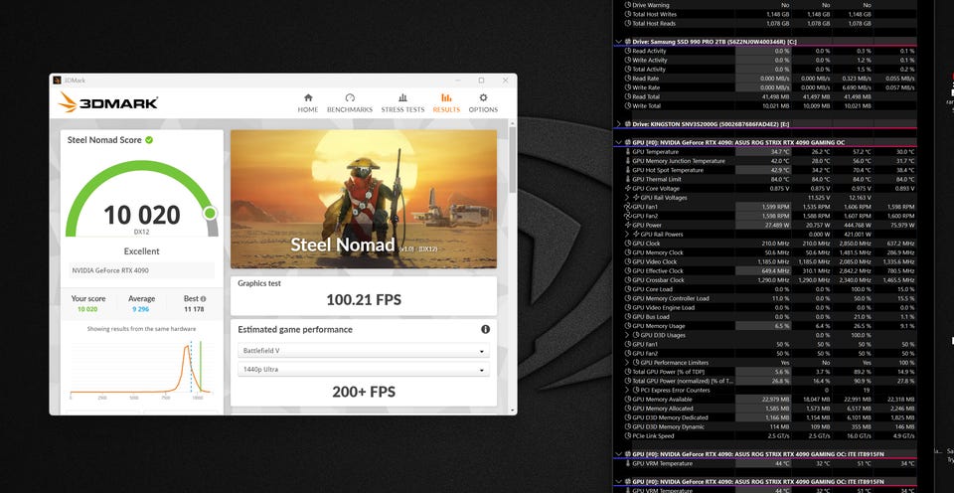Select the GPU Memory Allocated row
Viewport: 954px width, 493px height.
coord(766,409)
